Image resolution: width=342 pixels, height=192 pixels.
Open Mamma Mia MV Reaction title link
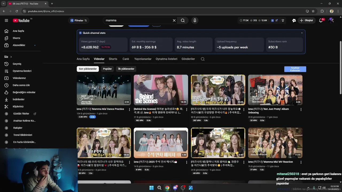[x=270, y=162]
